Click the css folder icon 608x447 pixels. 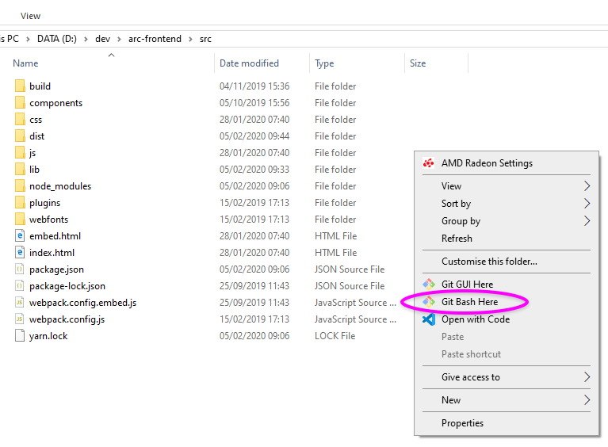tap(20, 120)
